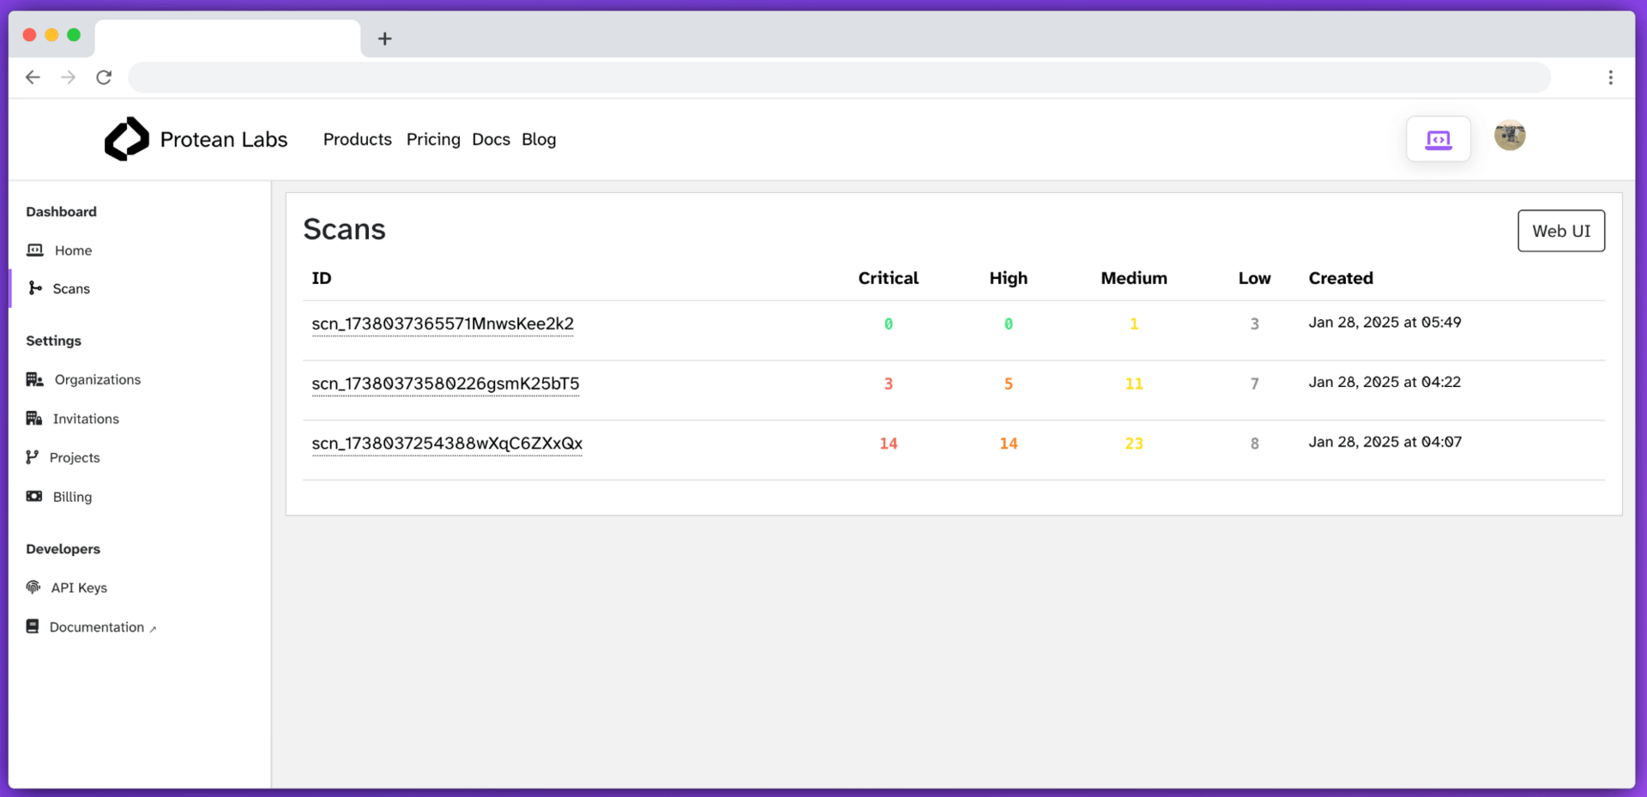1647x797 pixels.
Task: Click low count 8 in the 04:07 scan row
Action: pos(1254,444)
